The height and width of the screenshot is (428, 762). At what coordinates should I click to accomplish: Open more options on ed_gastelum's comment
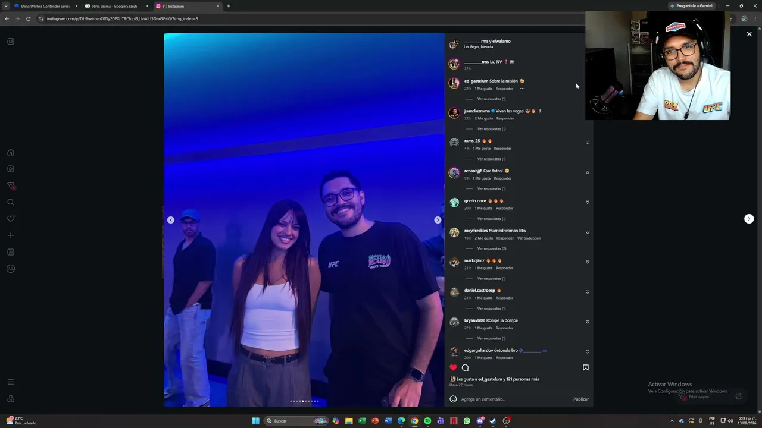click(x=522, y=89)
